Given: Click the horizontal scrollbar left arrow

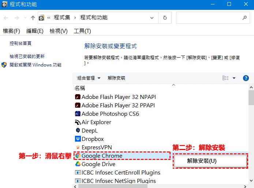Looking at the screenshot, I should [75, 187].
